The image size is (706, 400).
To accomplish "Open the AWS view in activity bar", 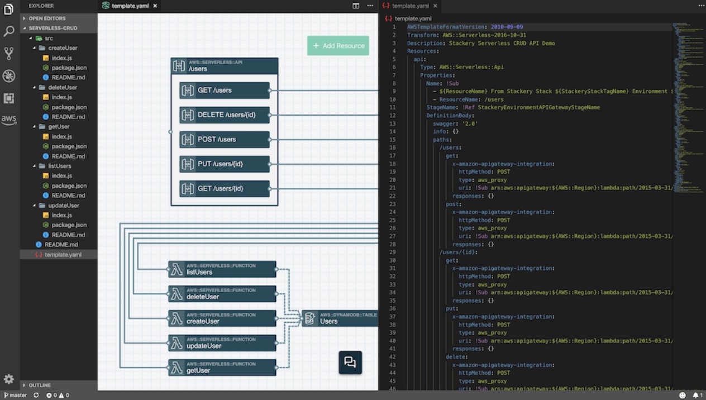I will point(9,120).
